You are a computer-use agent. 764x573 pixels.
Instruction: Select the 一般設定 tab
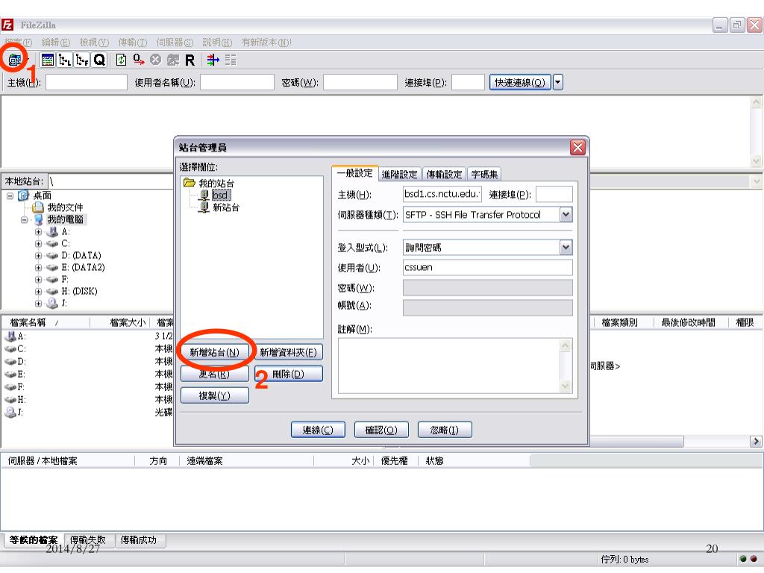point(354,173)
